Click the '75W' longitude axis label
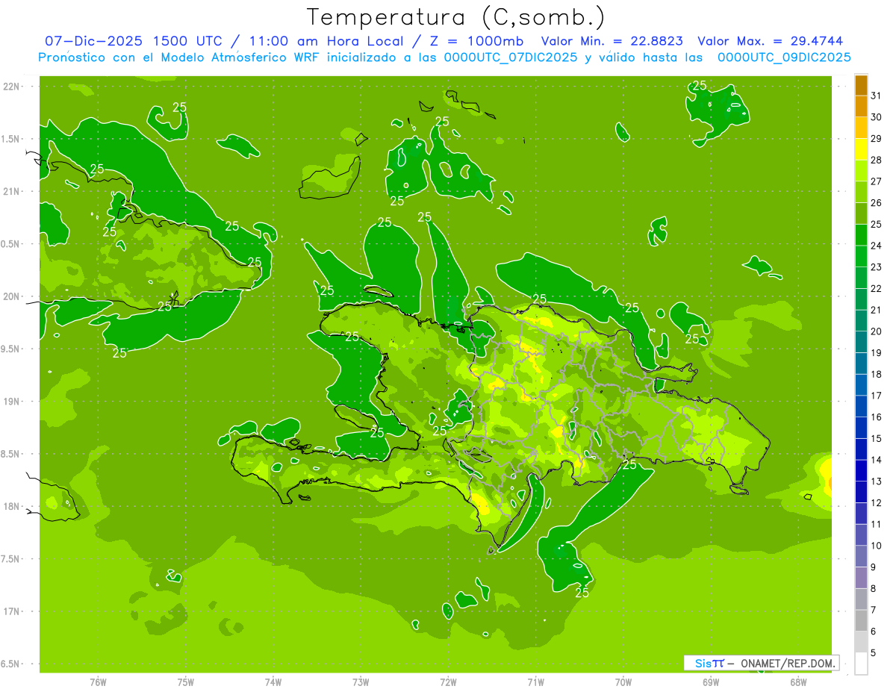Screen dimensions: 896x692 pyautogui.click(x=186, y=682)
